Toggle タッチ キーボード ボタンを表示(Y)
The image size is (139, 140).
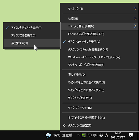click(99, 65)
